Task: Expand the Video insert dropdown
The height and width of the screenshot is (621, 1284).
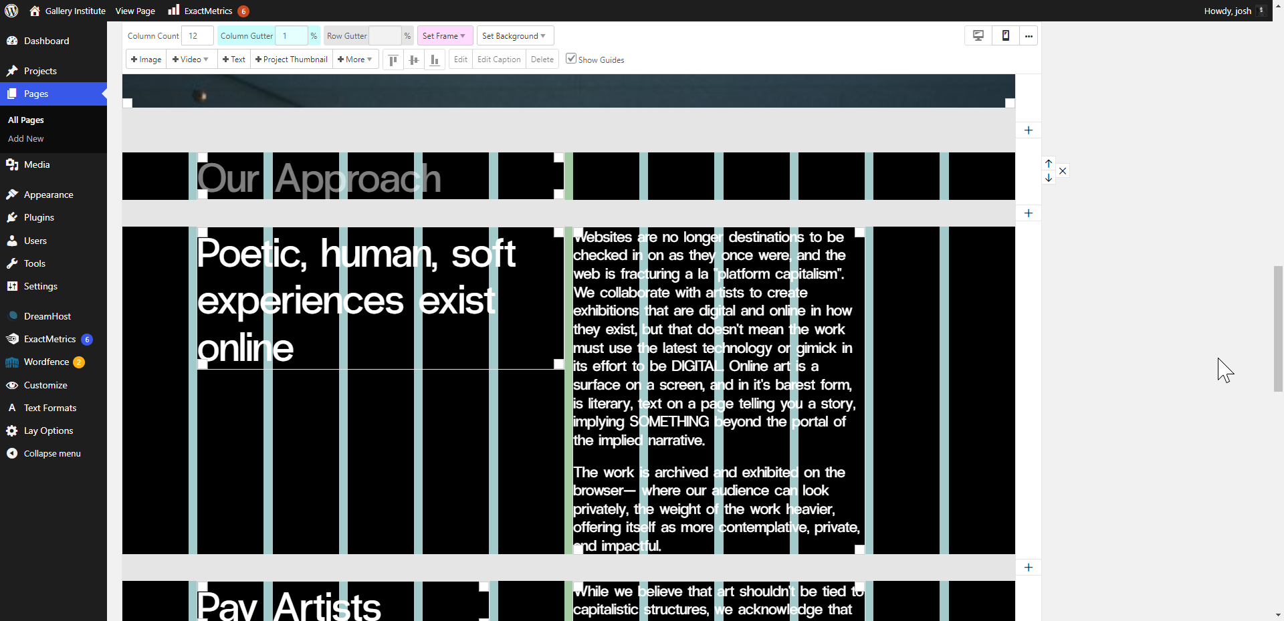Action: coord(191,59)
